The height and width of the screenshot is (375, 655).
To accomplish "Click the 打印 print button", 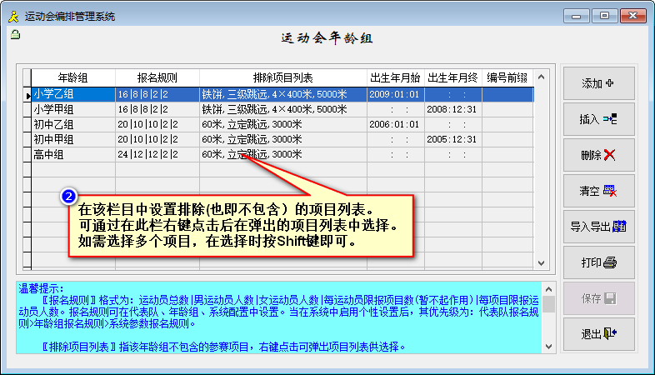I will (x=597, y=262).
